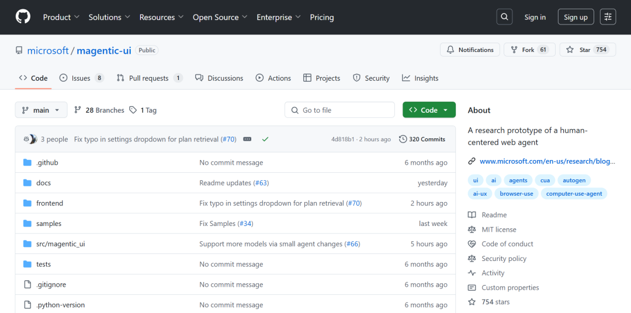Open the 320 Commits history link
This screenshot has width=631, height=313.
(x=422, y=139)
